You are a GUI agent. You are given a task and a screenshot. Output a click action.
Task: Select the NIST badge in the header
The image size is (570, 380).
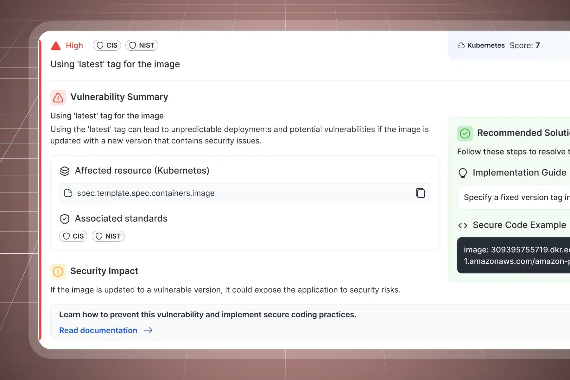(142, 45)
